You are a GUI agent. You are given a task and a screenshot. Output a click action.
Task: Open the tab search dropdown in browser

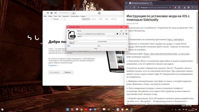pos(127,3)
